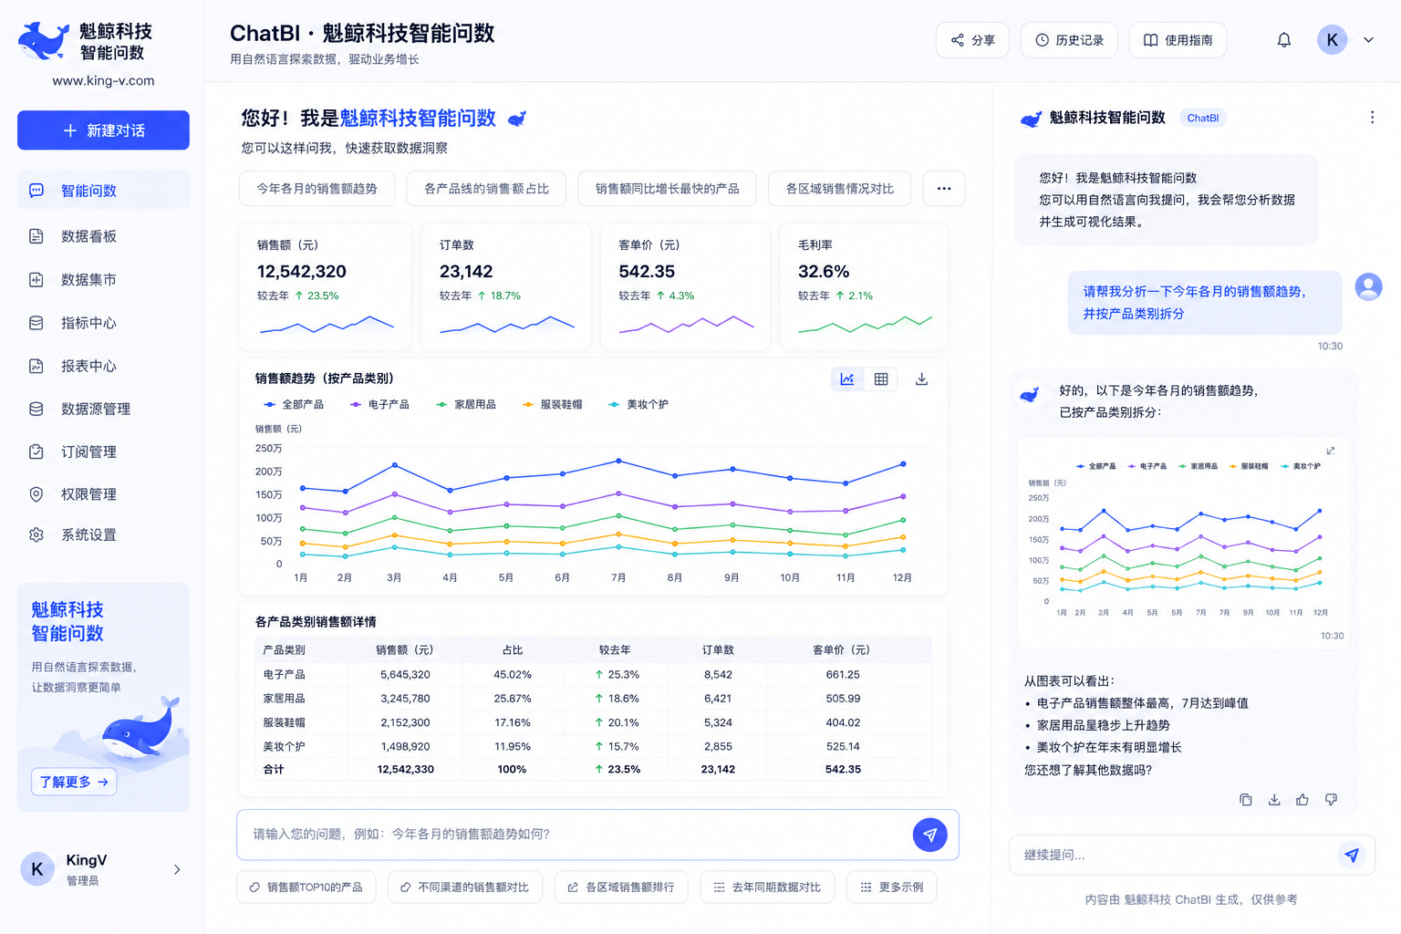This screenshot has width=1401, height=934.
Task: Click the 新建对话 button
Action: coord(103,130)
